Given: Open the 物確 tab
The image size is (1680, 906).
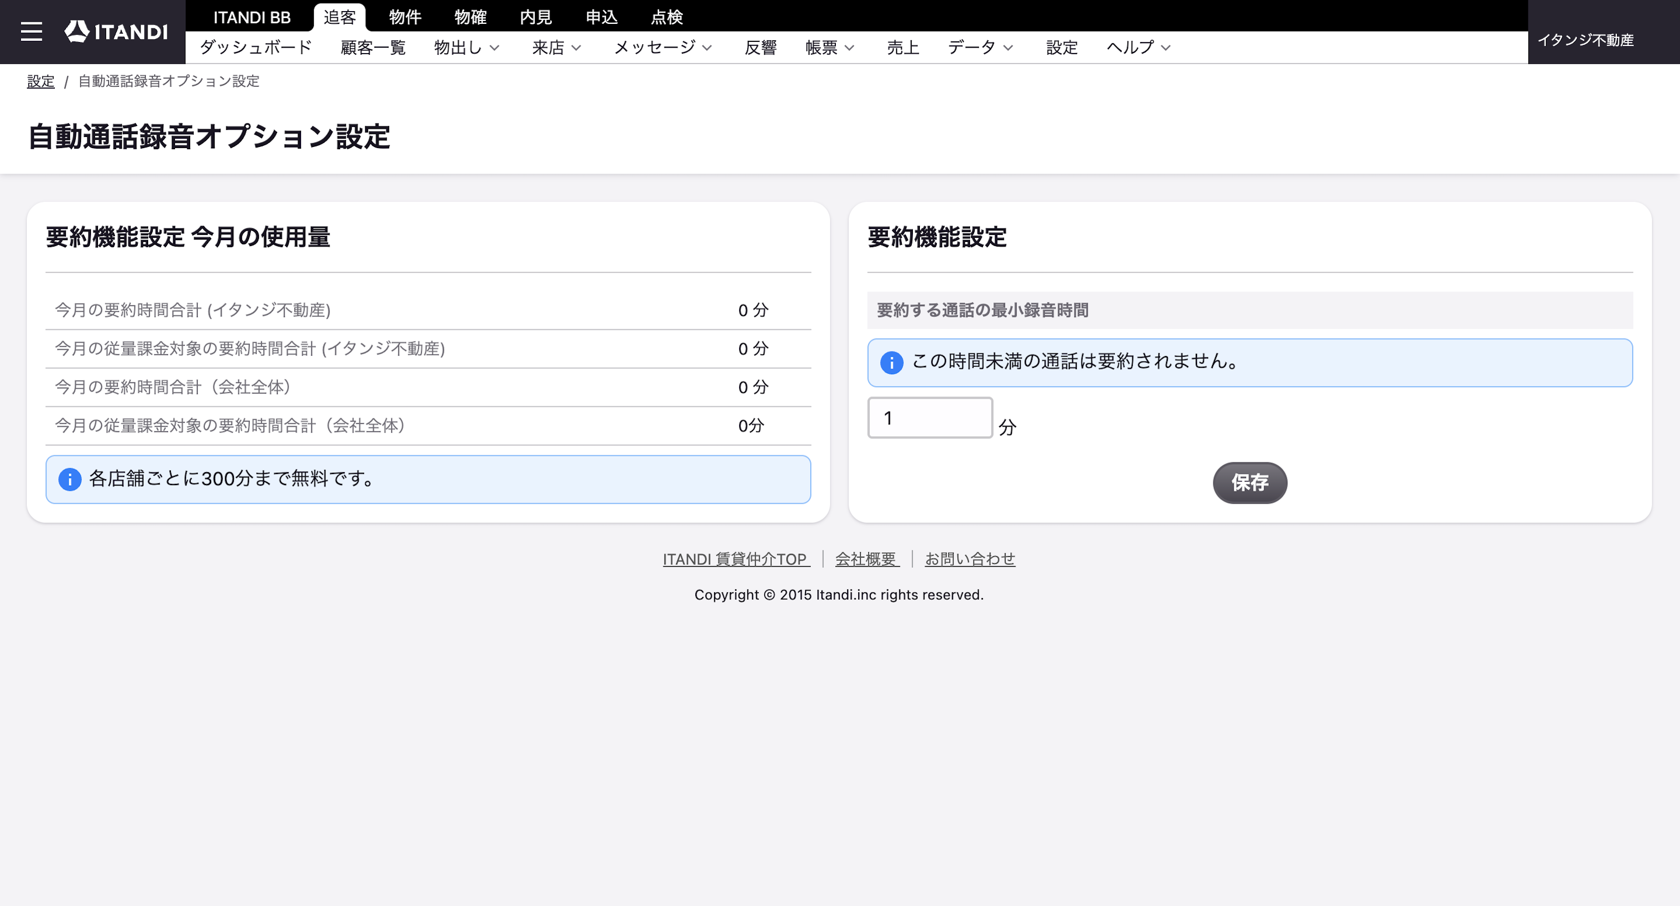Looking at the screenshot, I should 470,17.
